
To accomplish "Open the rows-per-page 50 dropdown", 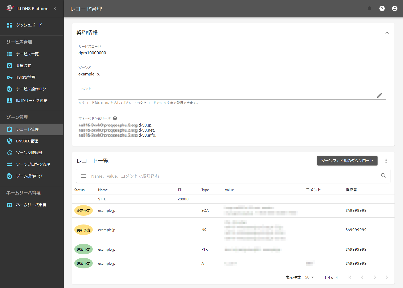I will [x=309, y=277].
